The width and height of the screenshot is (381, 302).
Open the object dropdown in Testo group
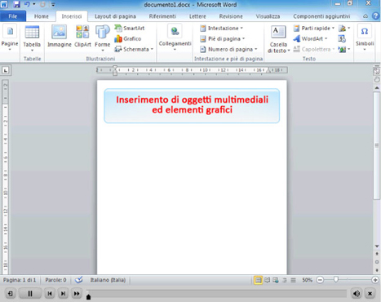[349, 49]
